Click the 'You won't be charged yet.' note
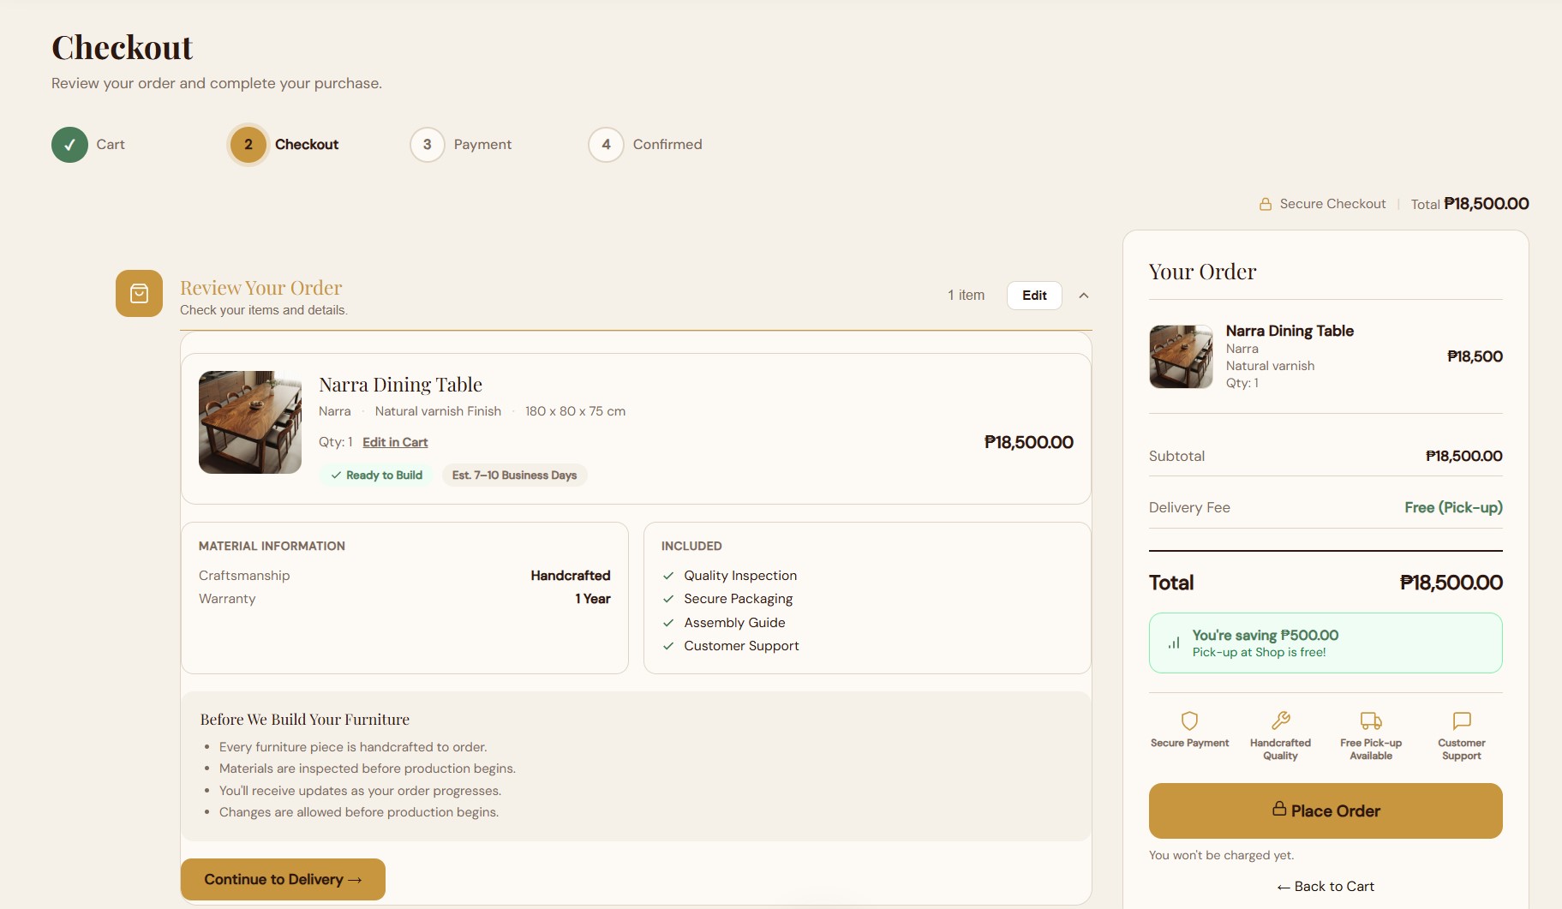Viewport: 1562px width, 909px height. pos(1221,855)
